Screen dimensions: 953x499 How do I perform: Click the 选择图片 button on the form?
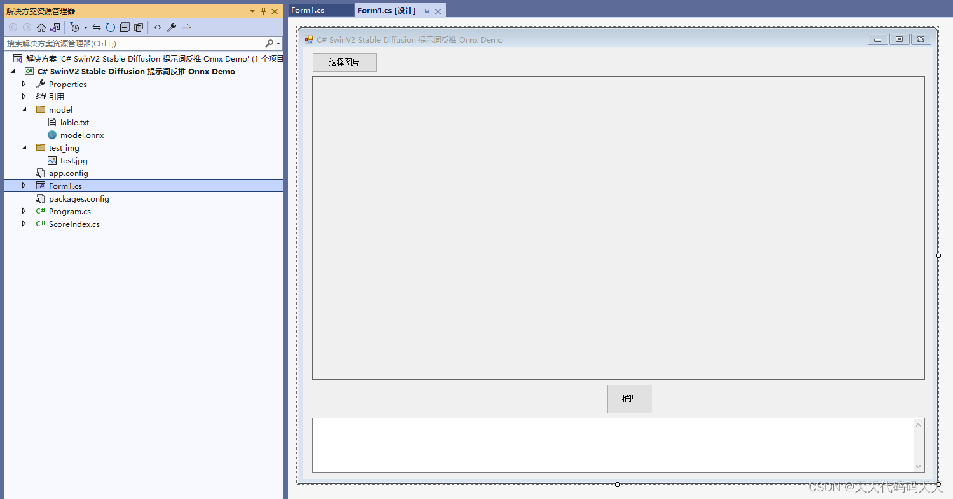(344, 62)
